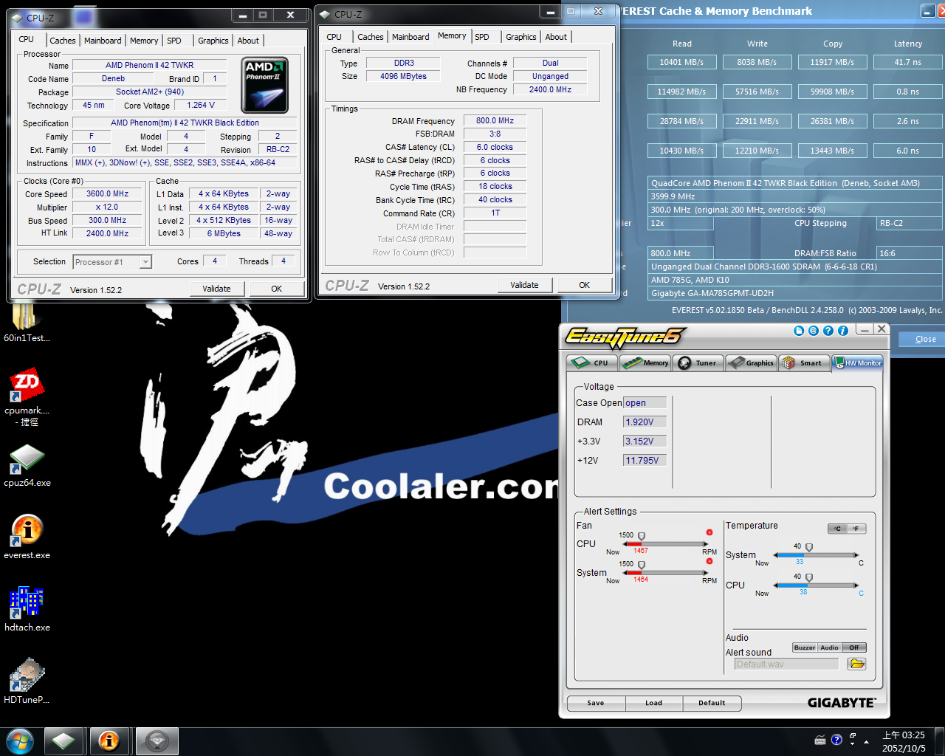Switch to the Smart tab in EasyTune6

[805, 362]
